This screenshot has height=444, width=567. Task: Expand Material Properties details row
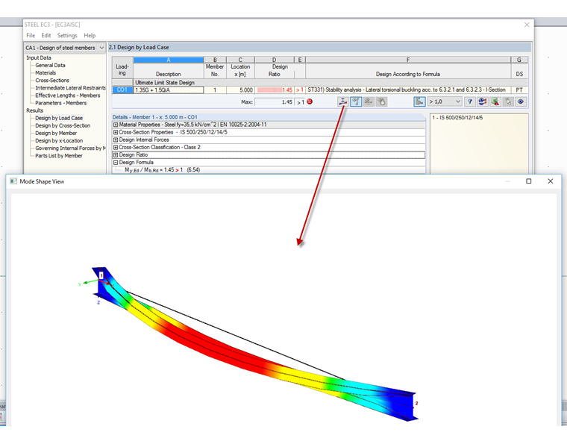(116, 125)
